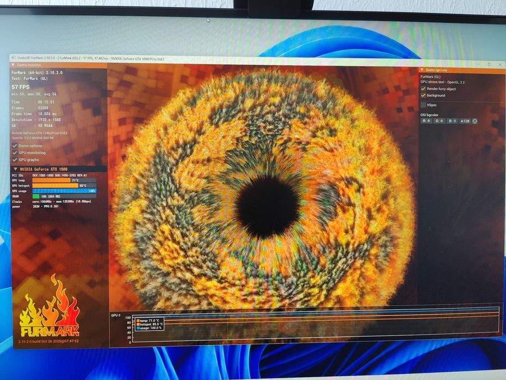Uncheck the GPU monitoring checkbox

(x=15, y=153)
